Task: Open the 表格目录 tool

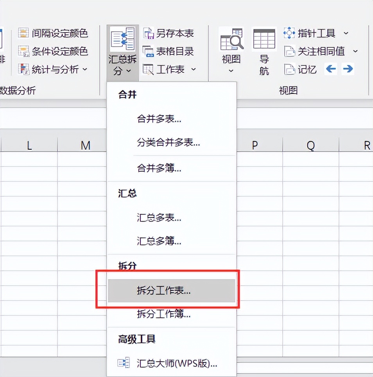Action: point(149,51)
